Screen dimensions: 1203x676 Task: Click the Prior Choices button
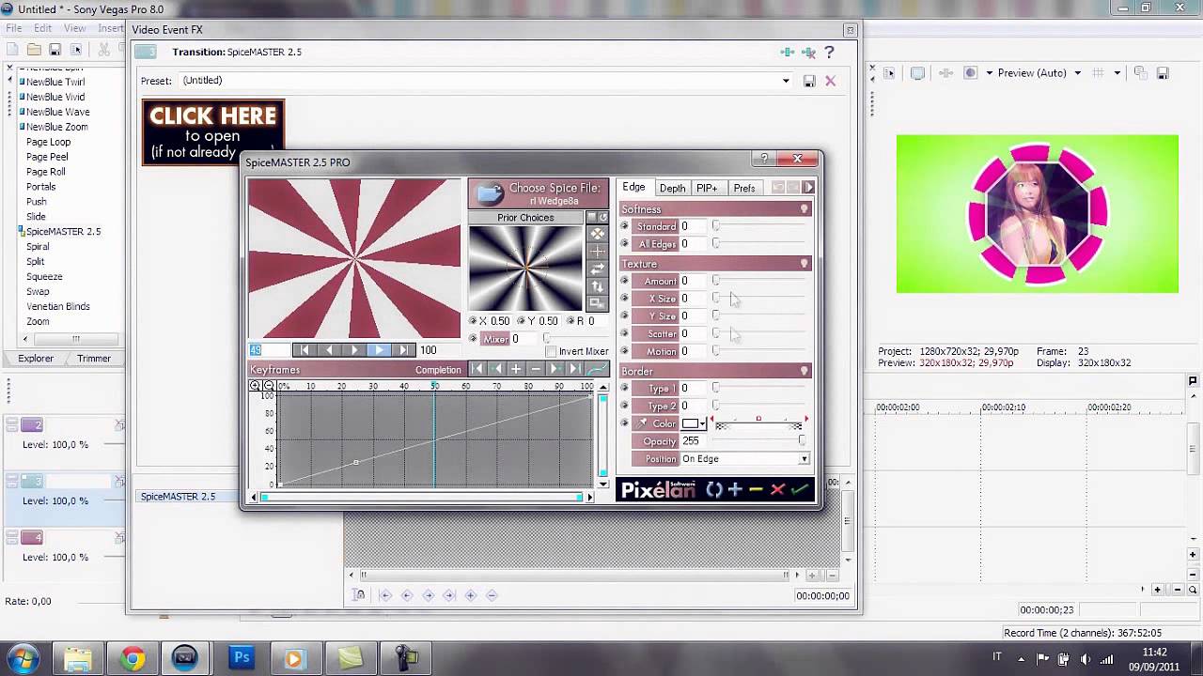coord(525,218)
